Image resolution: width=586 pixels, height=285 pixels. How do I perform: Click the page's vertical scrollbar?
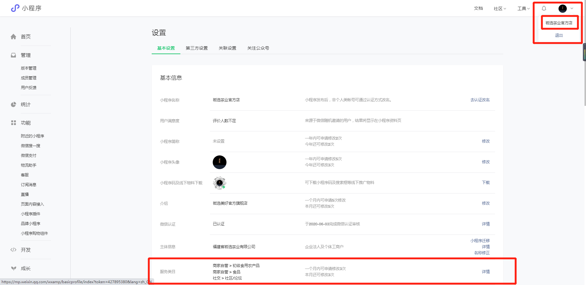tap(584, 52)
